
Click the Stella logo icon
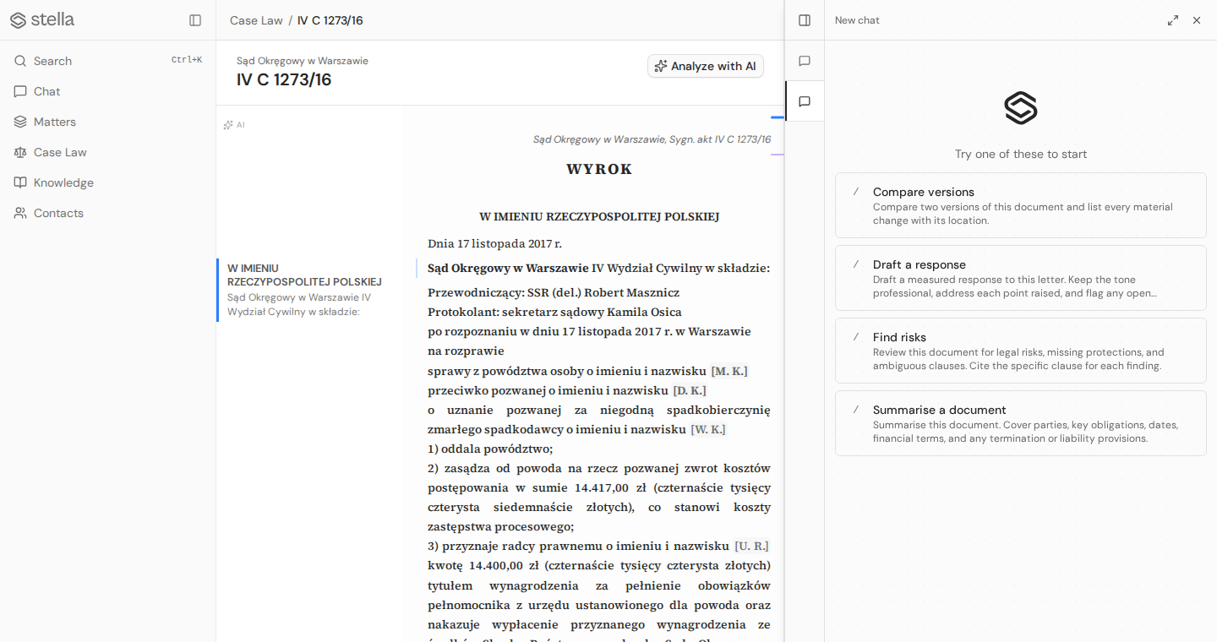pyautogui.click(x=18, y=19)
